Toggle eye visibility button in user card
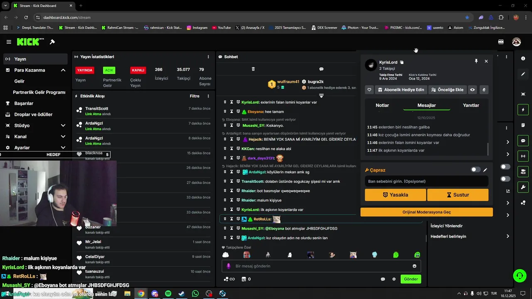The height and width of the screenshot is (299, 532). pos(472,90)
